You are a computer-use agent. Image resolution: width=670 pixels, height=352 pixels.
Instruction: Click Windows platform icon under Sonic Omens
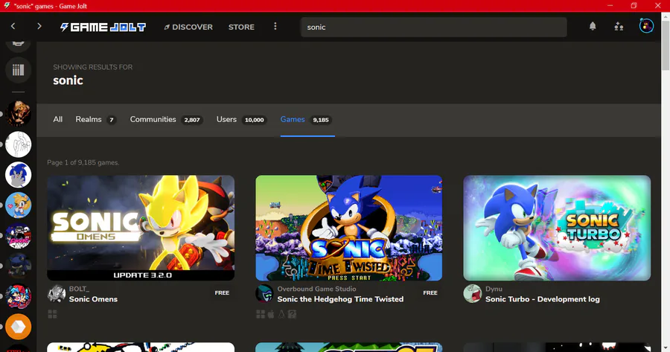[x=52, y=314]
